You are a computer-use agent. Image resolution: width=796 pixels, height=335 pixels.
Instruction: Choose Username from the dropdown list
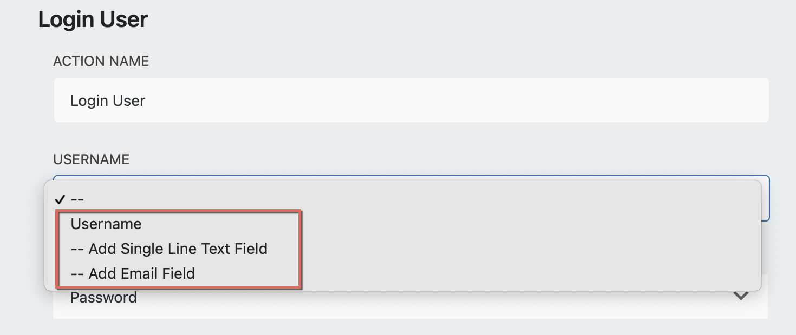coord(106,224)
